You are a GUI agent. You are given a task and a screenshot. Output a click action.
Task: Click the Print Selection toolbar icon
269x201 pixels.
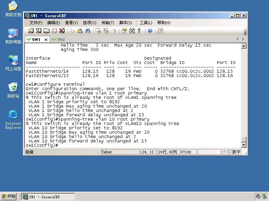[106, 31]
